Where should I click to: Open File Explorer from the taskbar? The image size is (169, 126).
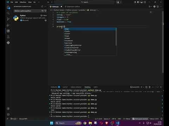click(90, 123)
